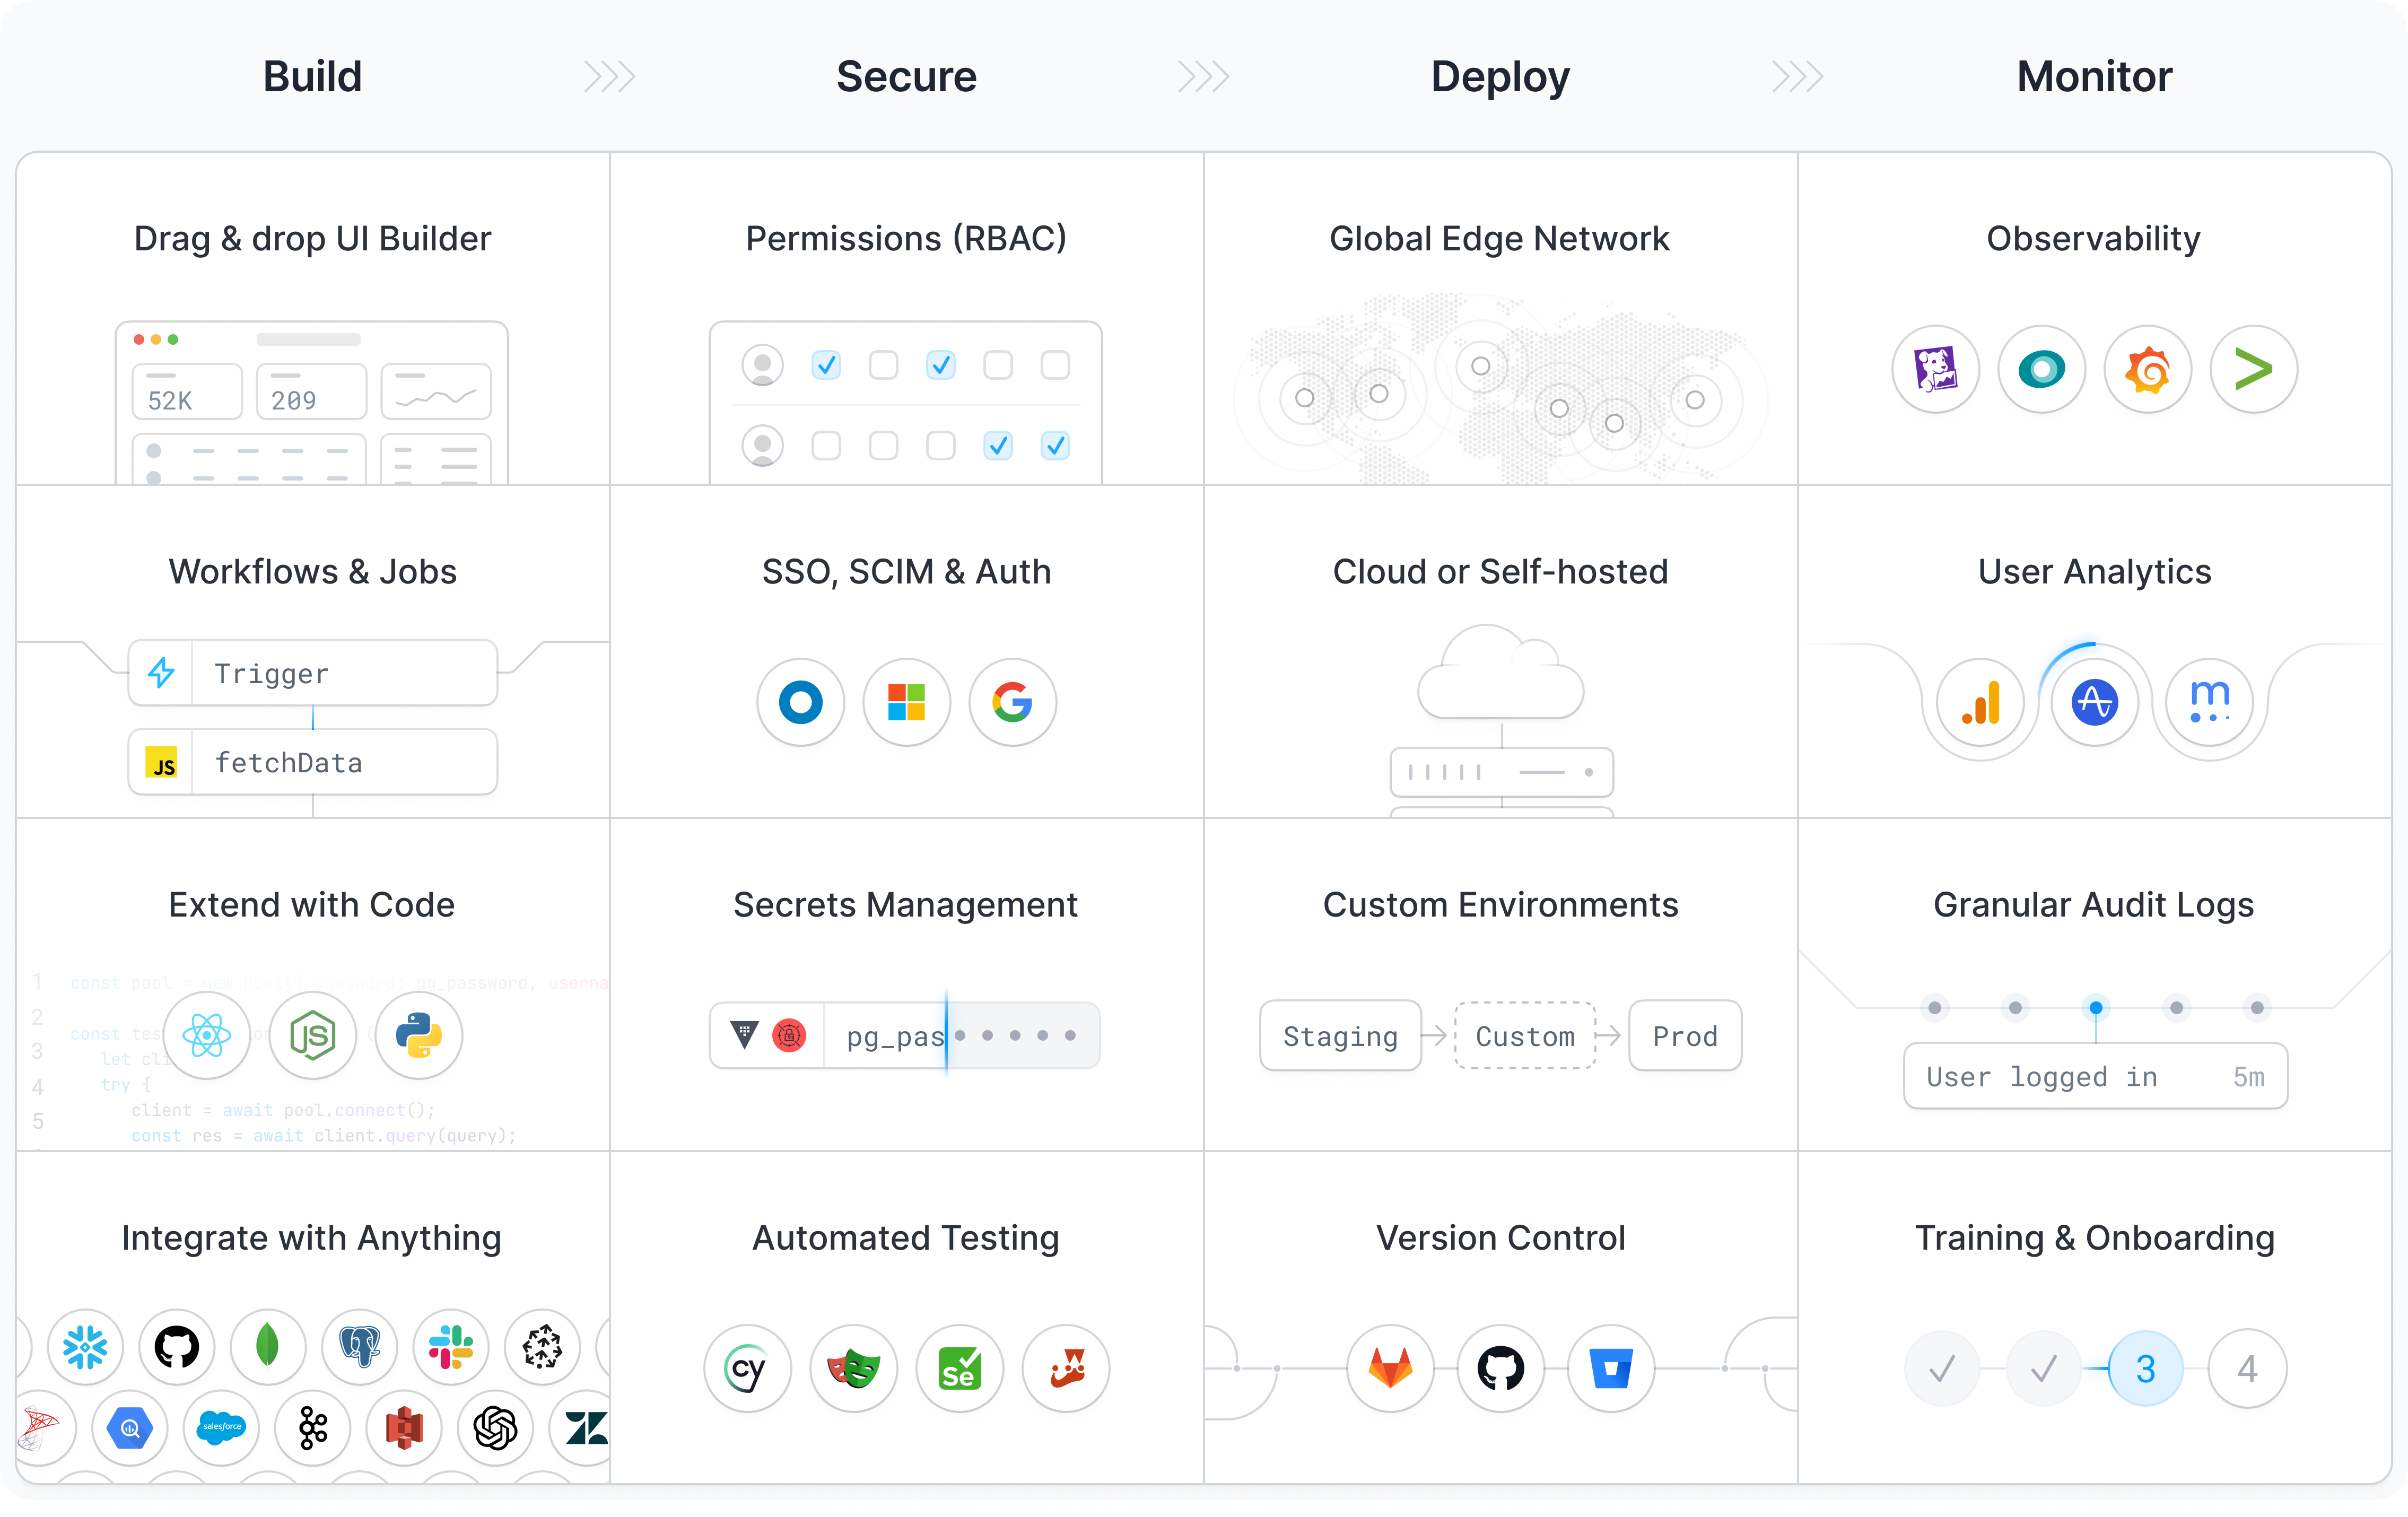Screen dimensions: 2408x1517
Task: Click the GitLab icon under Version Control
Action: click(1389, 1369)
